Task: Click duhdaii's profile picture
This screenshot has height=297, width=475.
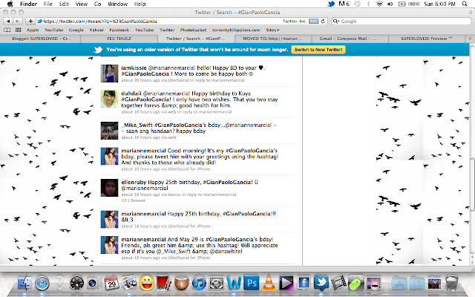Action: [x=109, y=99]
